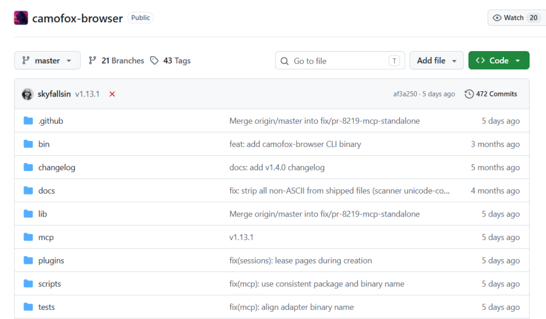
Task: Open the skyfallsin author link
Action: pos(54,94)
